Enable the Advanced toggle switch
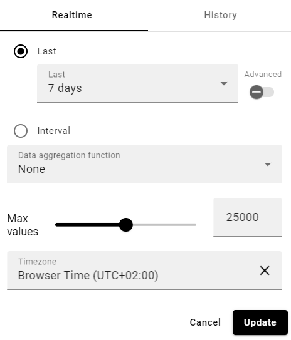This screenshot has width=291, height=340. pos(262,92)
